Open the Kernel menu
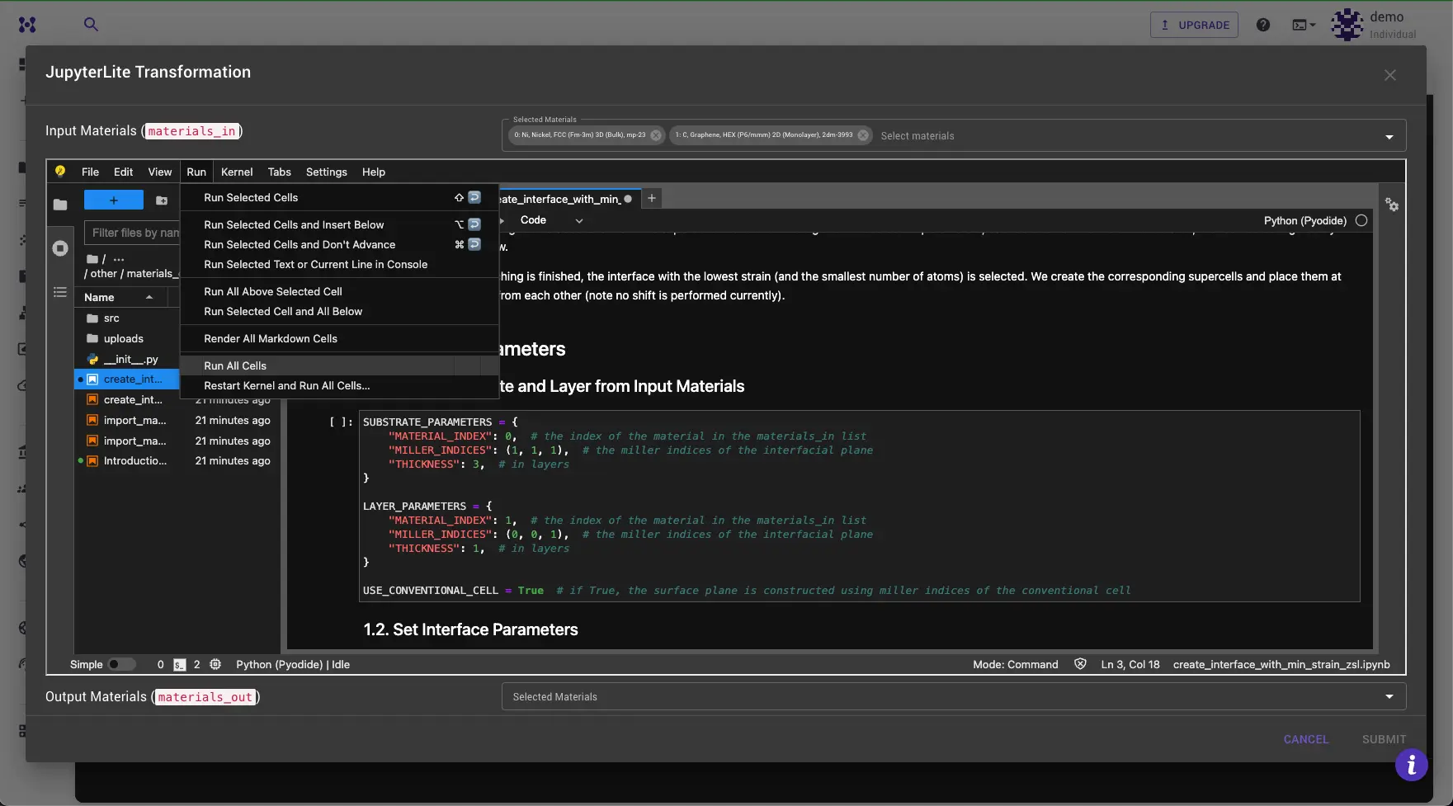Viewport: 1453px width, 806px height. 237,172
